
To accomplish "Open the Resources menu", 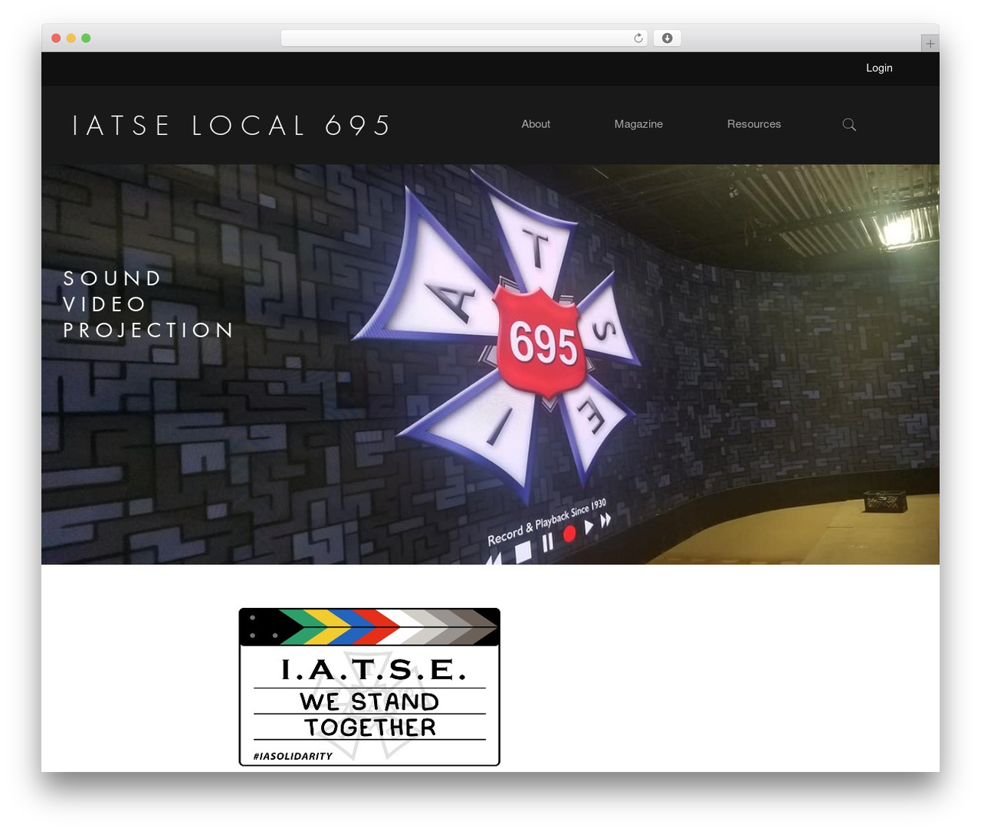I will (754, 124).
